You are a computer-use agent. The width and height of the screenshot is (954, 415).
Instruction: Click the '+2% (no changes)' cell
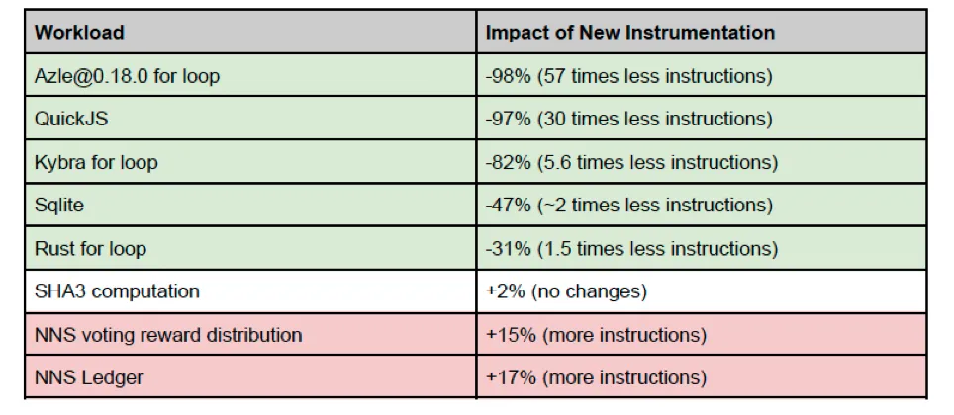tap(566, 291)
